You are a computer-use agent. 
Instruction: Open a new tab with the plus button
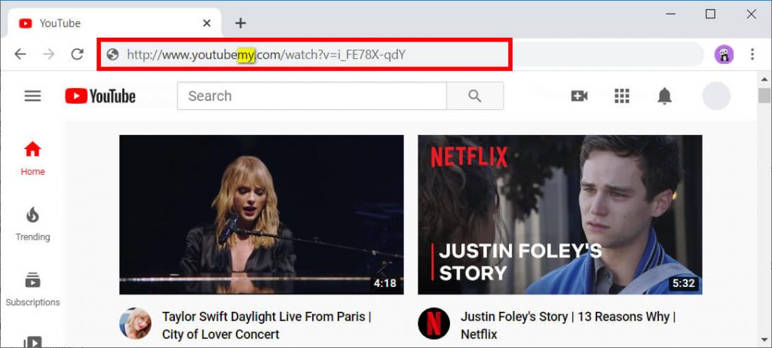coord(240,23)
